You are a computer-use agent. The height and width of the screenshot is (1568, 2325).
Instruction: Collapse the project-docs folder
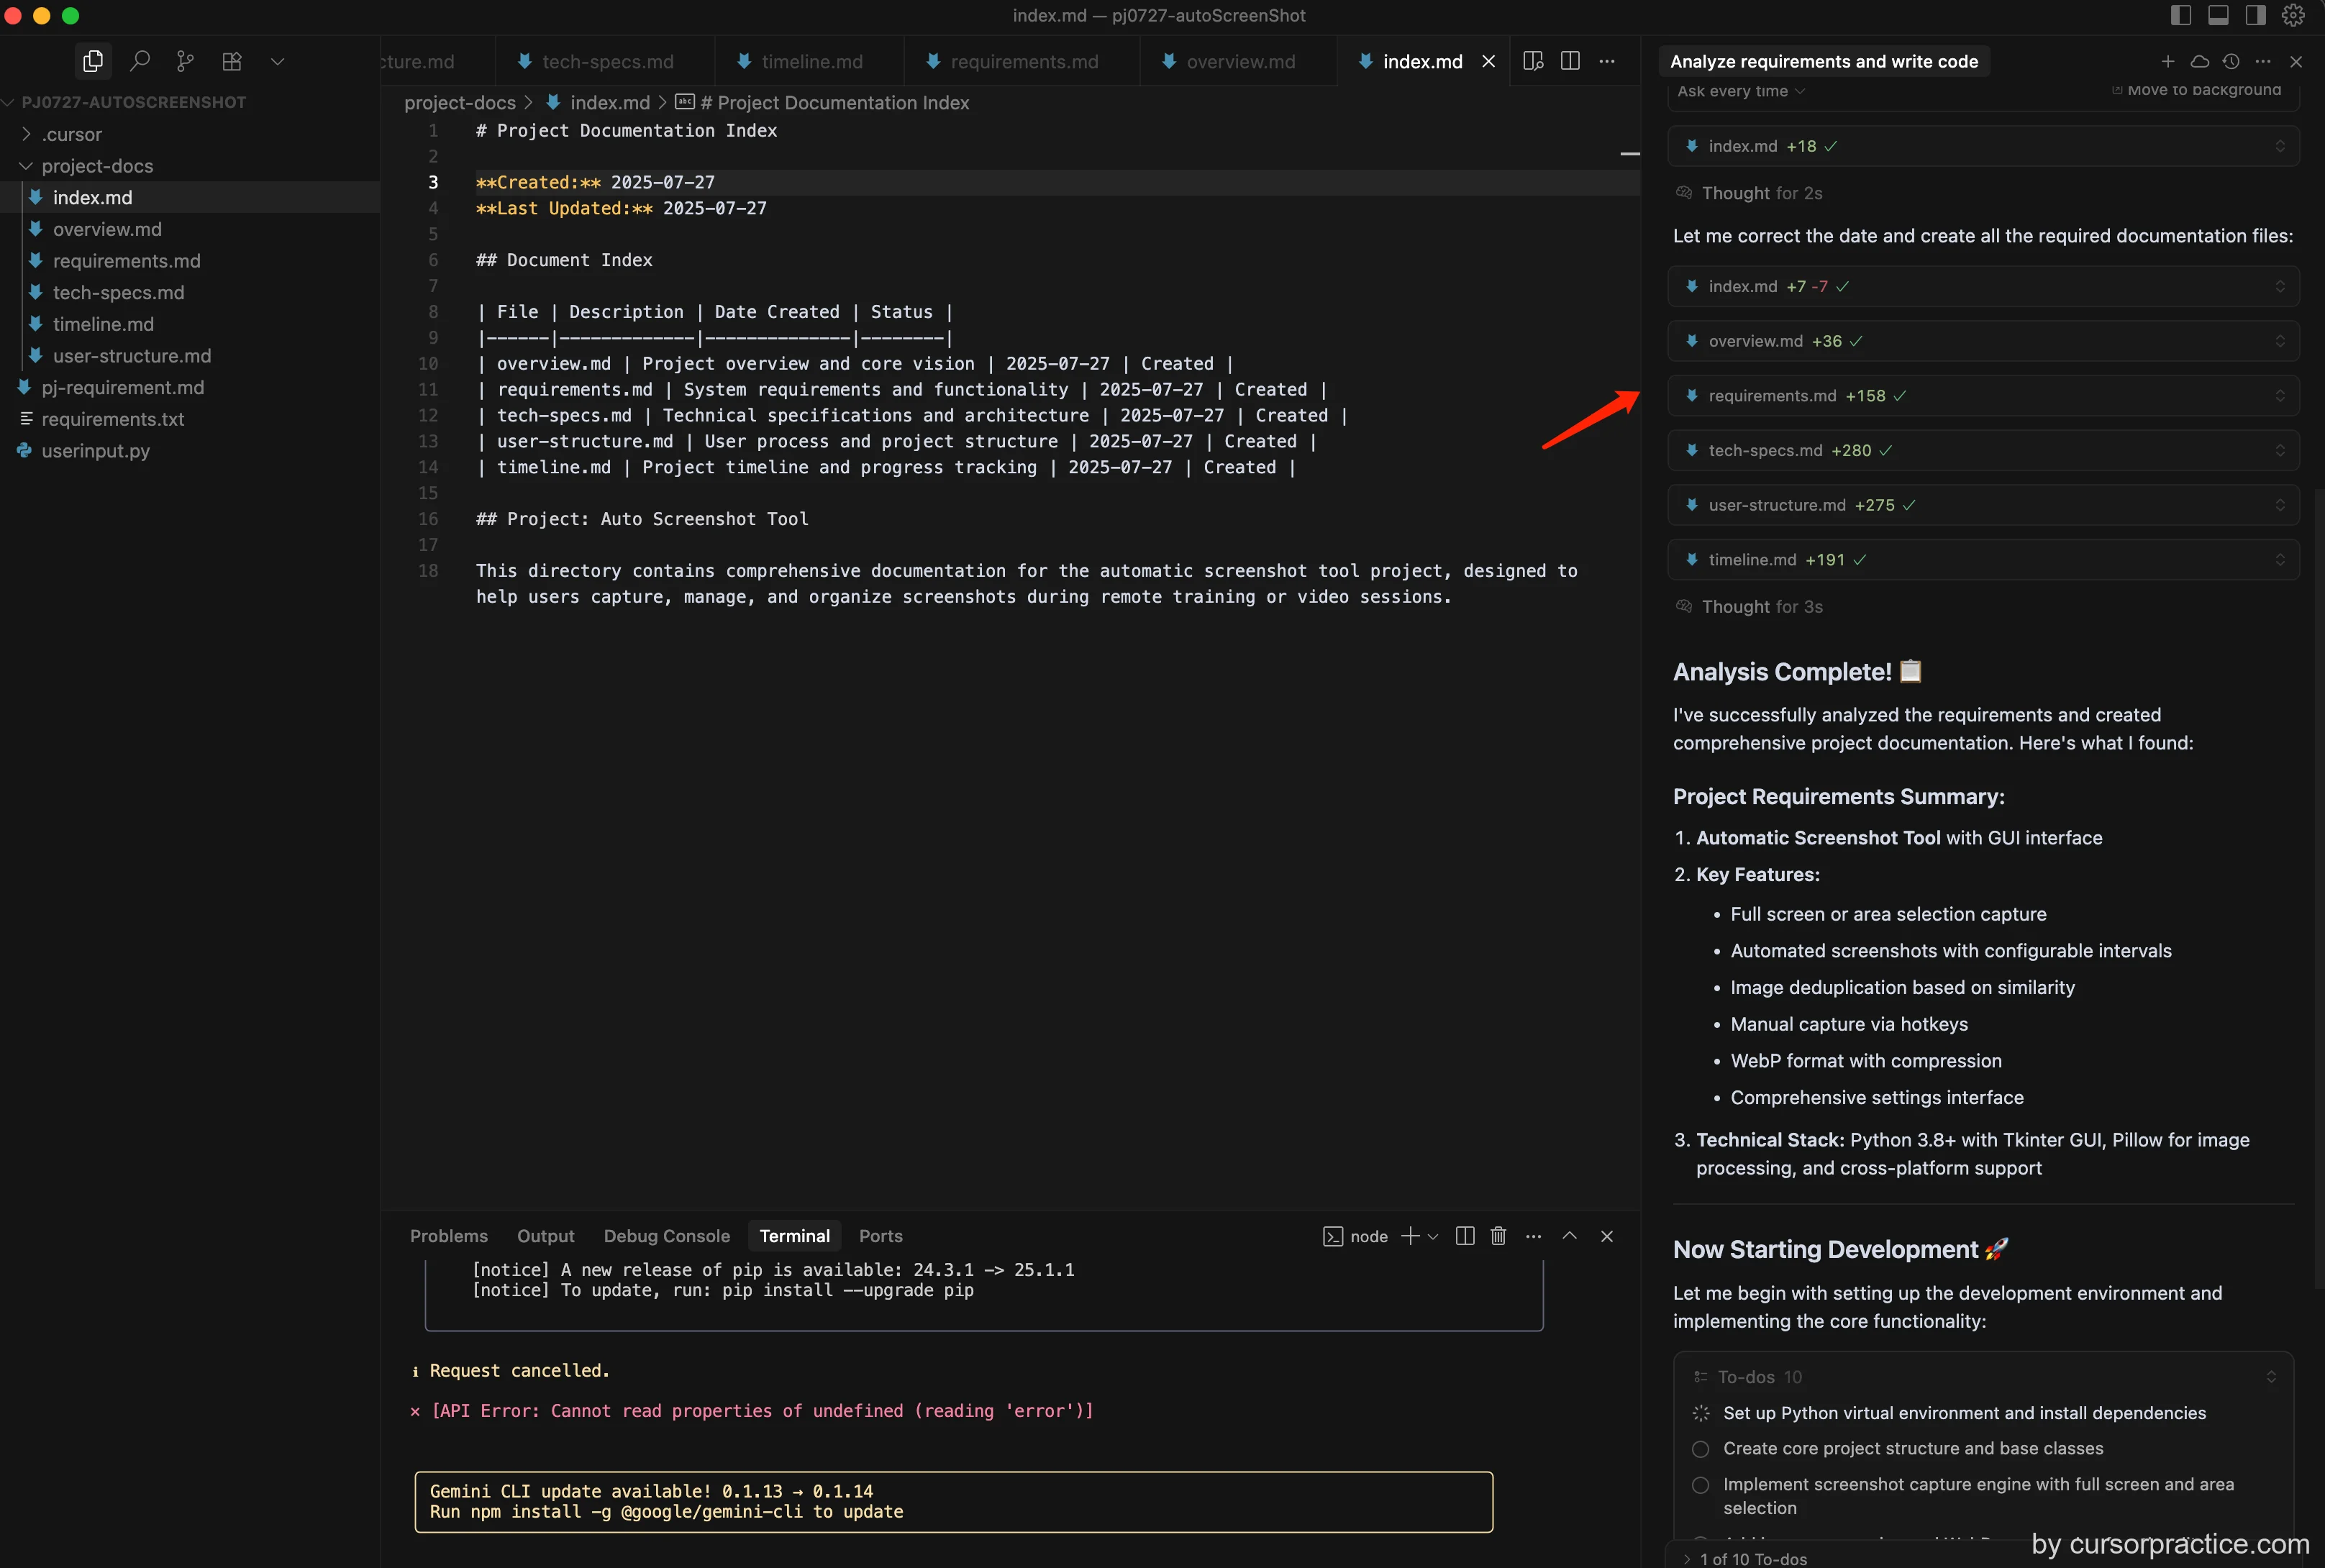[190, 166]
